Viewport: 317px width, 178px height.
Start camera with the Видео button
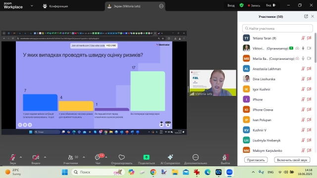36,159
